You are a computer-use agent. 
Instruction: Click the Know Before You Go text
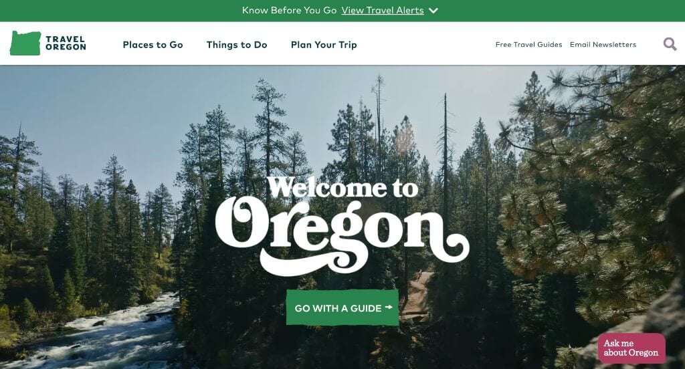click(289, 11)
